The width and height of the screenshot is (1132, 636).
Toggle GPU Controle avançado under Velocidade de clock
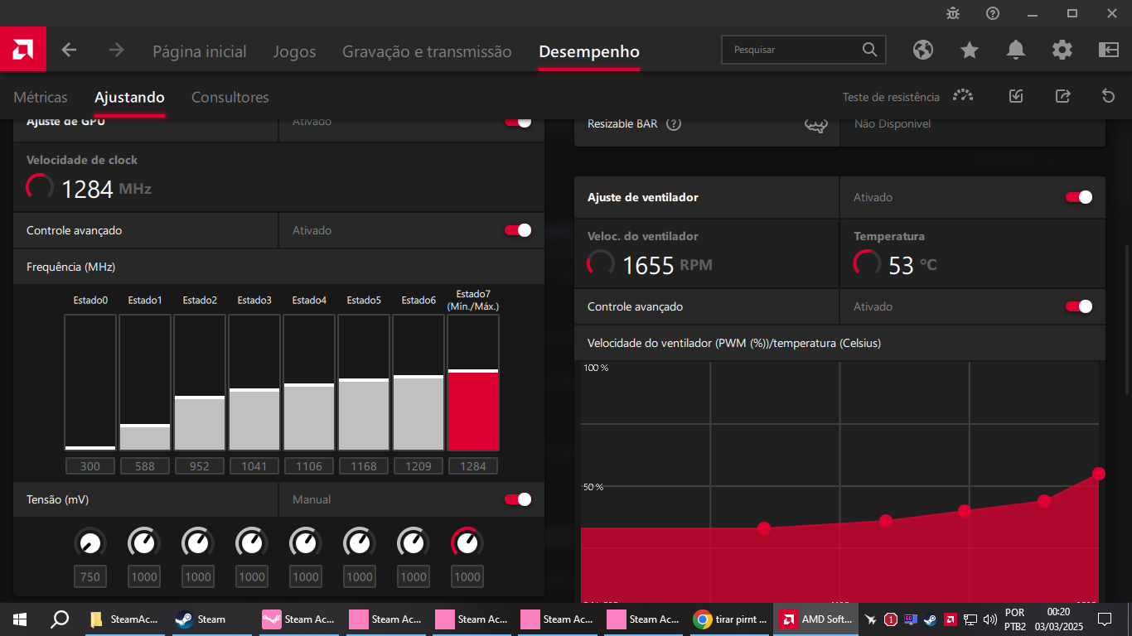tap(519, 230)
